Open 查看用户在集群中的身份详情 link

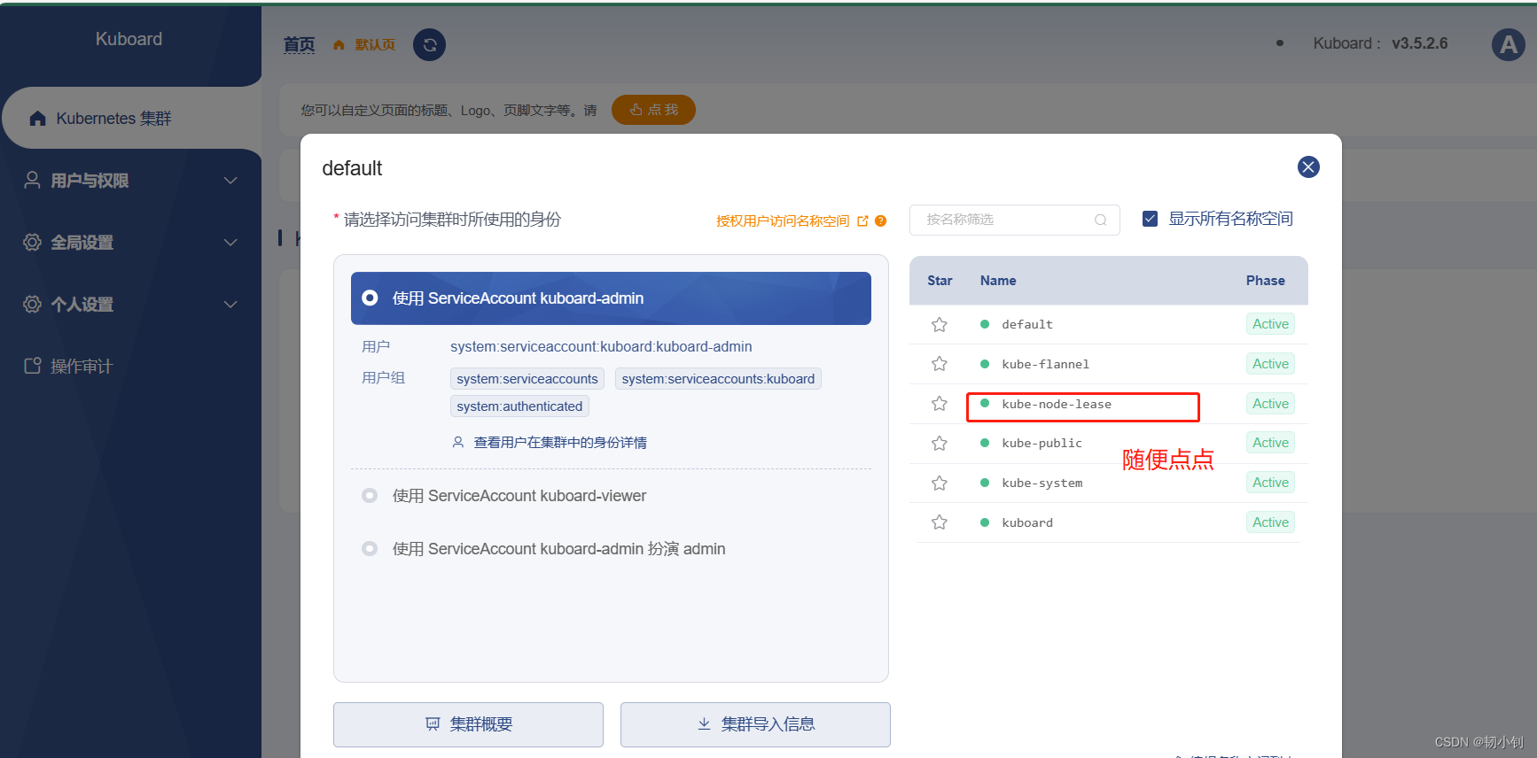click(x=560, y=442)
